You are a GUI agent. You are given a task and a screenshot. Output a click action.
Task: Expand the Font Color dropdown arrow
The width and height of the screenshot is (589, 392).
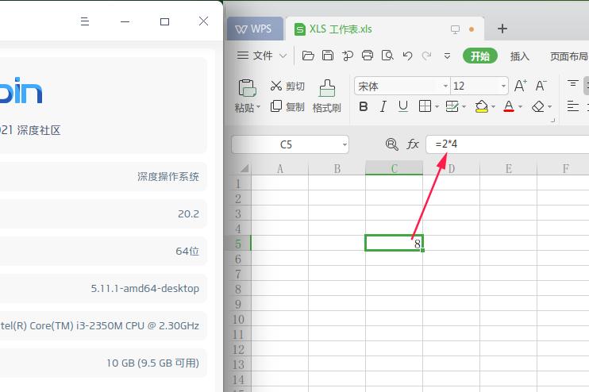click(x=520, y=107)
